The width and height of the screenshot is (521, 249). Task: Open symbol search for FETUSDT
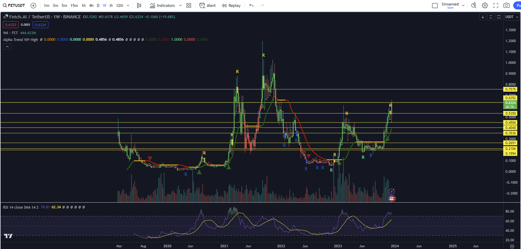[15, 6]
